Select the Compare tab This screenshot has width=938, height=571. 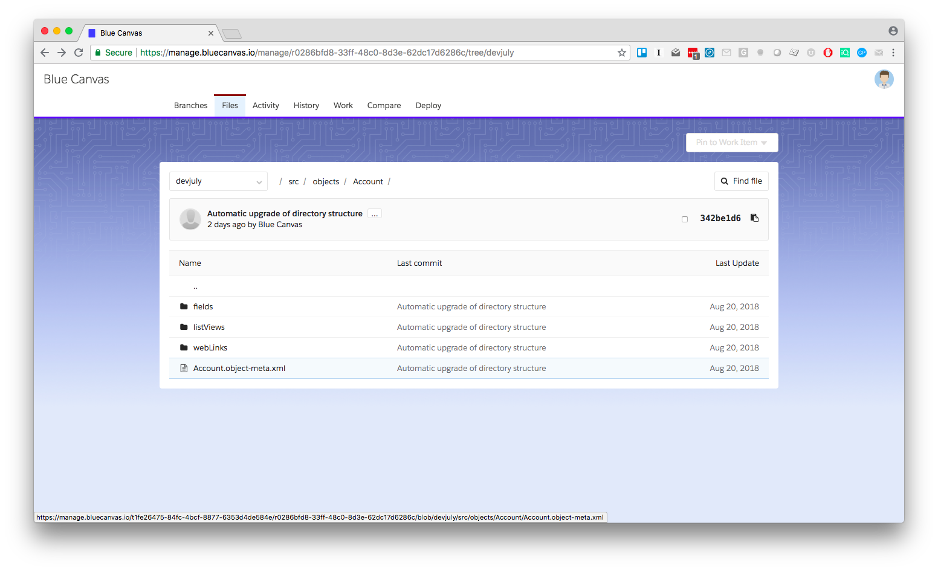[384, 105]
